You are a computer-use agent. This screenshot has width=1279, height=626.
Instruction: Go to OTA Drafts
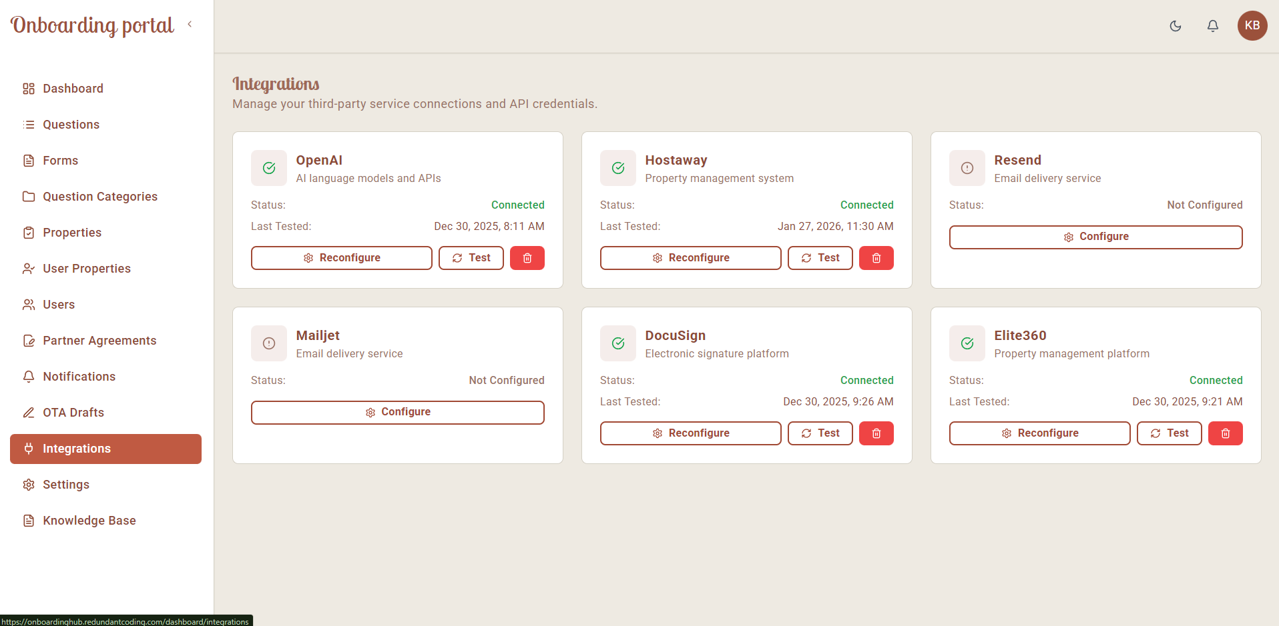coord(105,413)
